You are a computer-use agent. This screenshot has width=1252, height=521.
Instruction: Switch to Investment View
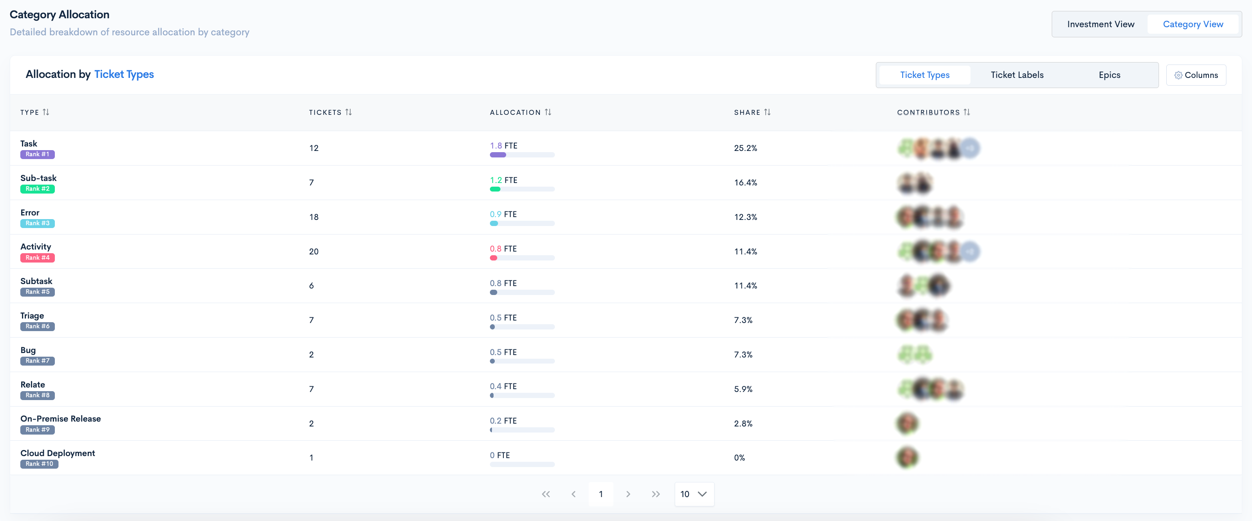point(1100,24)
